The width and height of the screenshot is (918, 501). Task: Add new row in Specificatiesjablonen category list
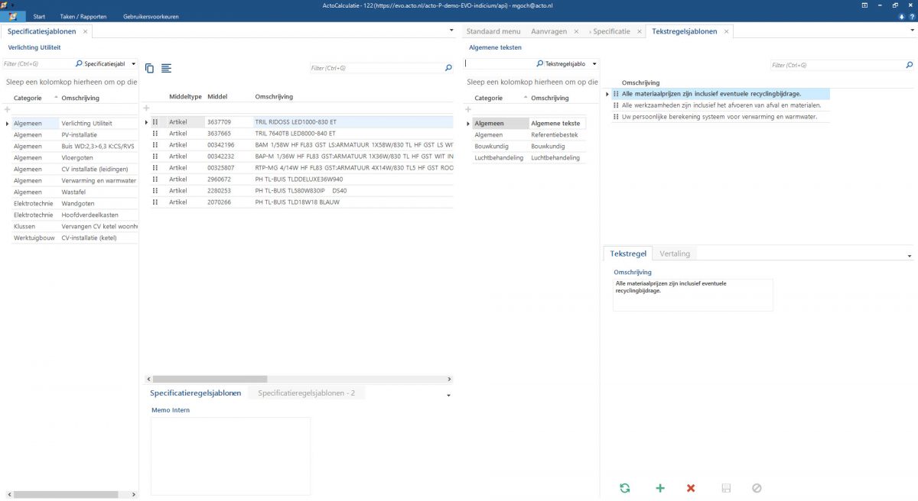click(x=8, y=110)
